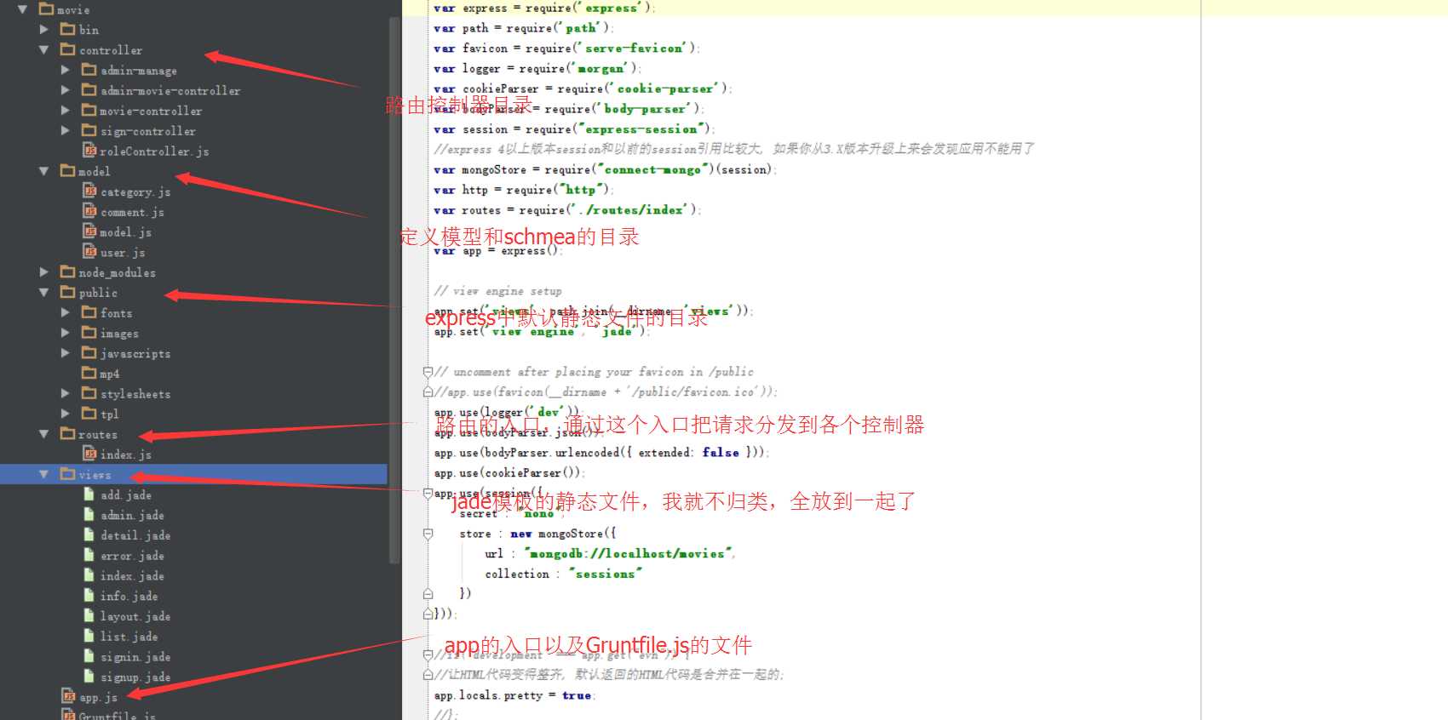Click the add.jade file icon
1448x720 pixels.
(x=89, y=494)
